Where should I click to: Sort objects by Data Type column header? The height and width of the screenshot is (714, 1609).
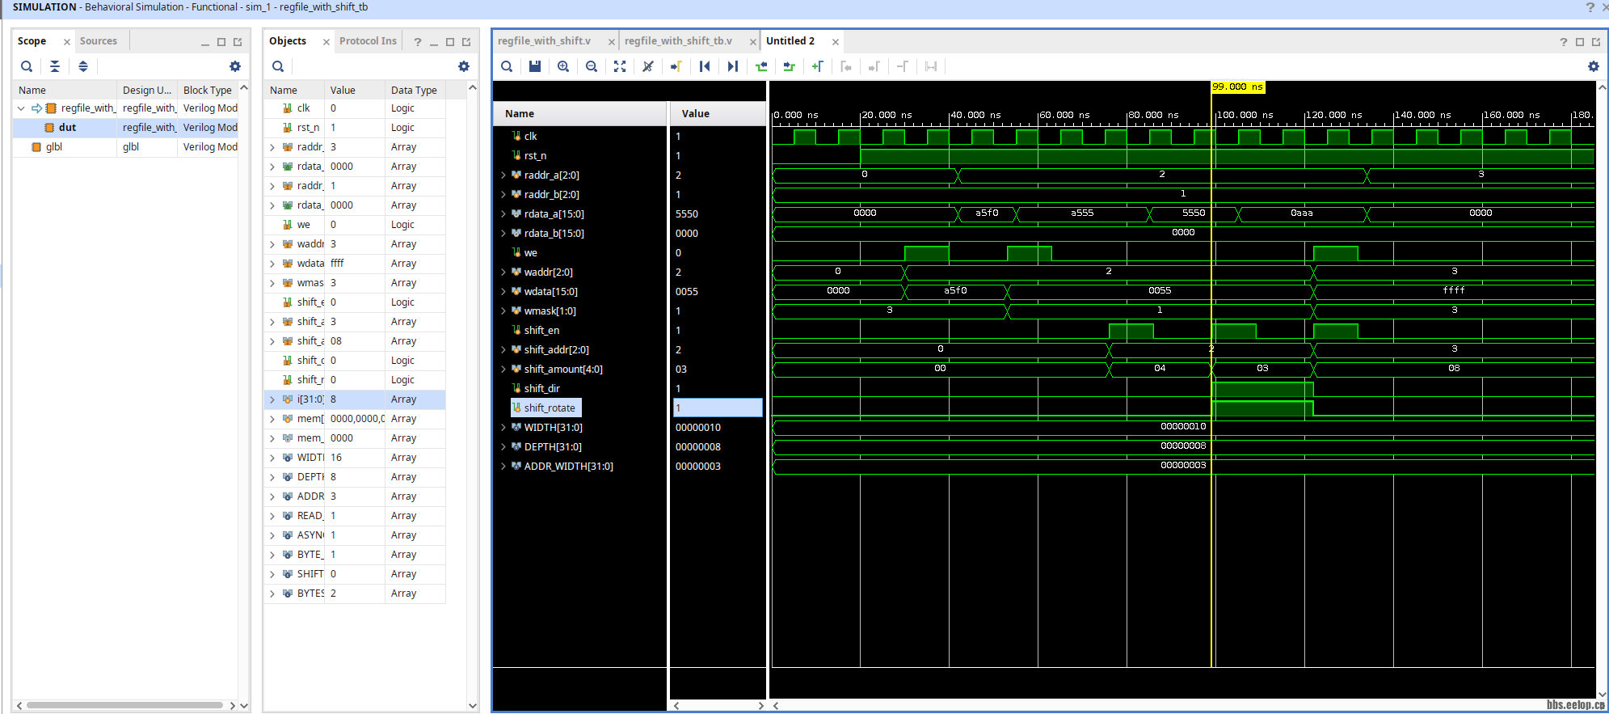[414, 90]
